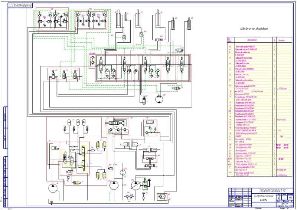Click the small reversible pump-motor circle above the pumps
297x210 pixels.
[x=123, y=173]
